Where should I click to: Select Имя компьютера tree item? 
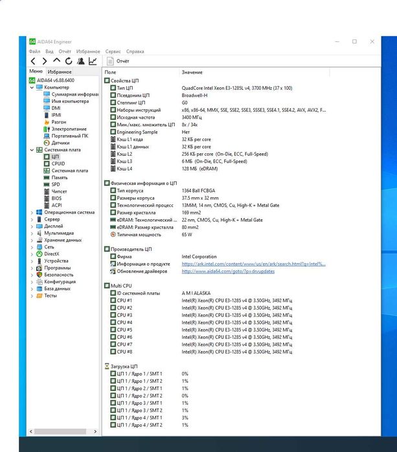[x=66, y=101]
